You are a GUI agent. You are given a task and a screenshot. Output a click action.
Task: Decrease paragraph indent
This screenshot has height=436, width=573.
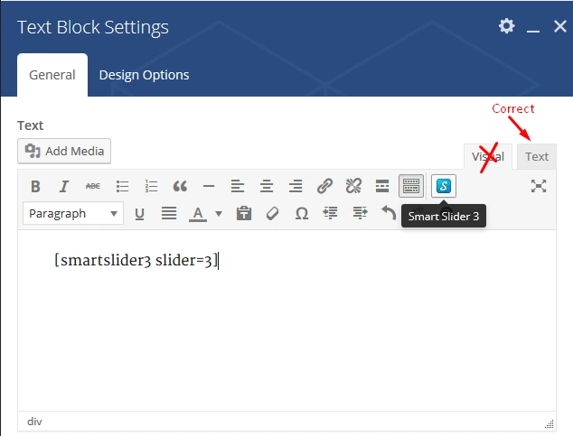click(x=331, y=213)
